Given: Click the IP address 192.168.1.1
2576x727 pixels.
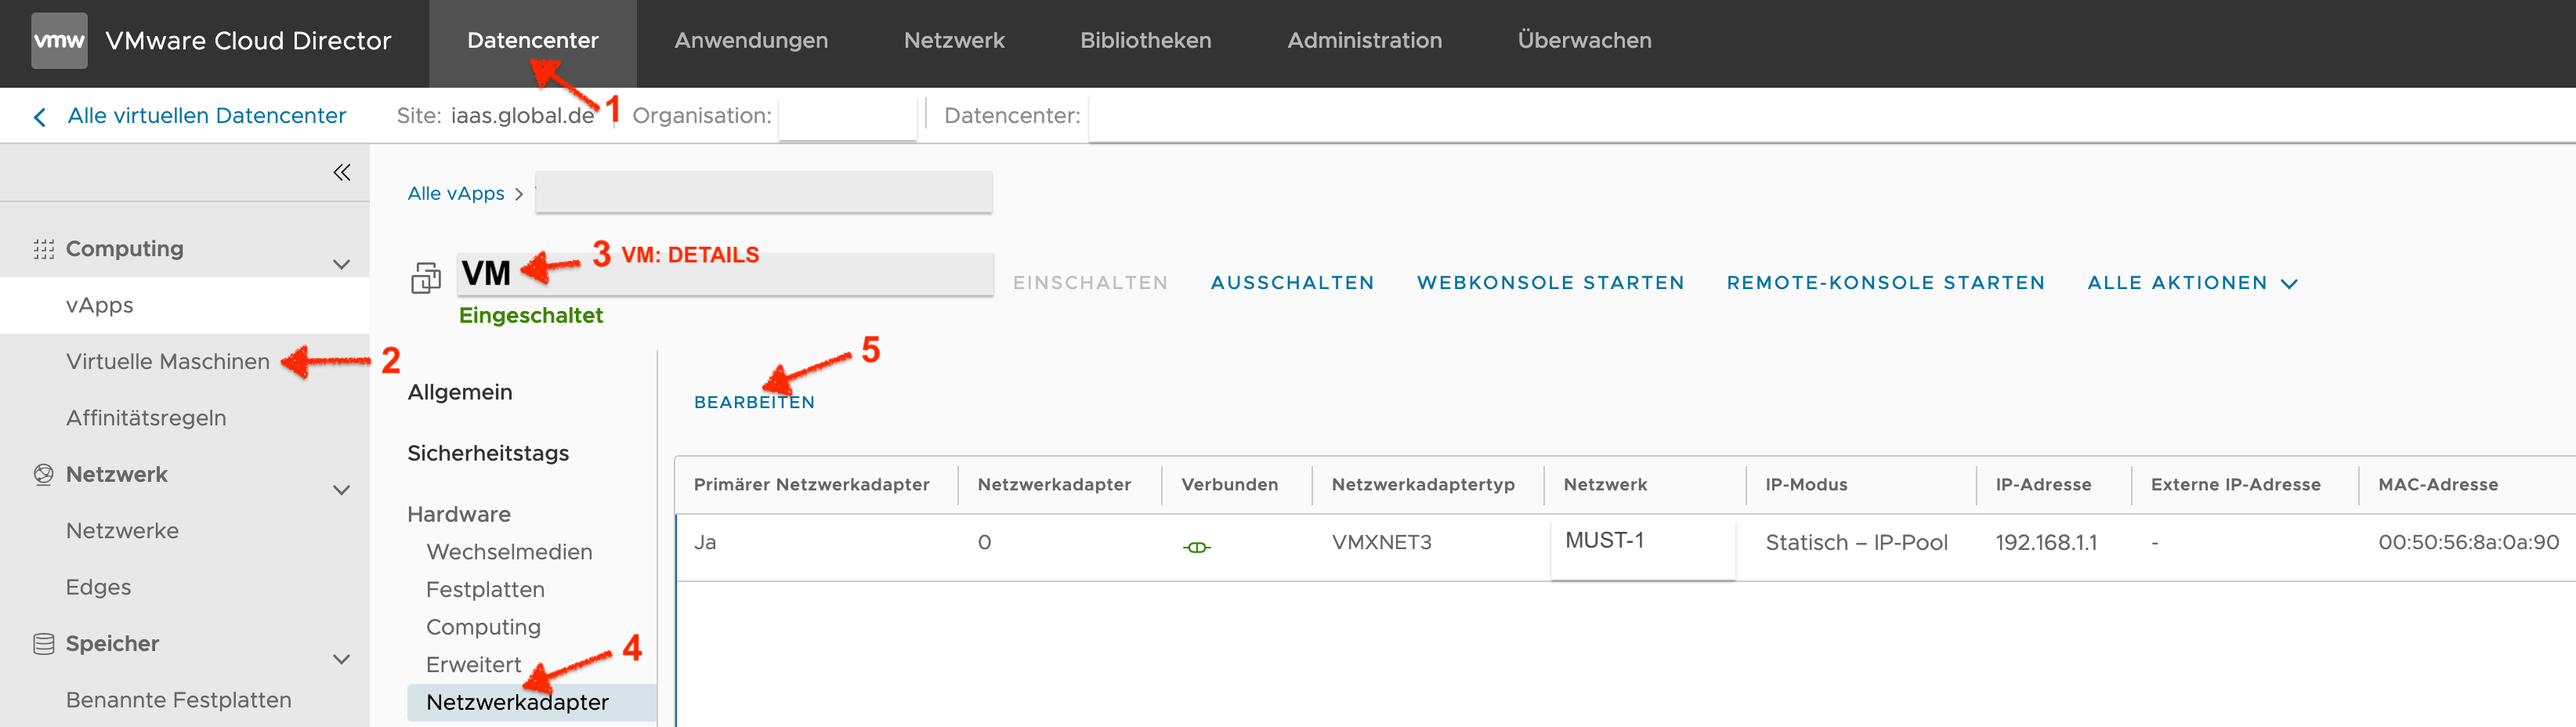Looking at the screenshot, I should pos(2046,543).
